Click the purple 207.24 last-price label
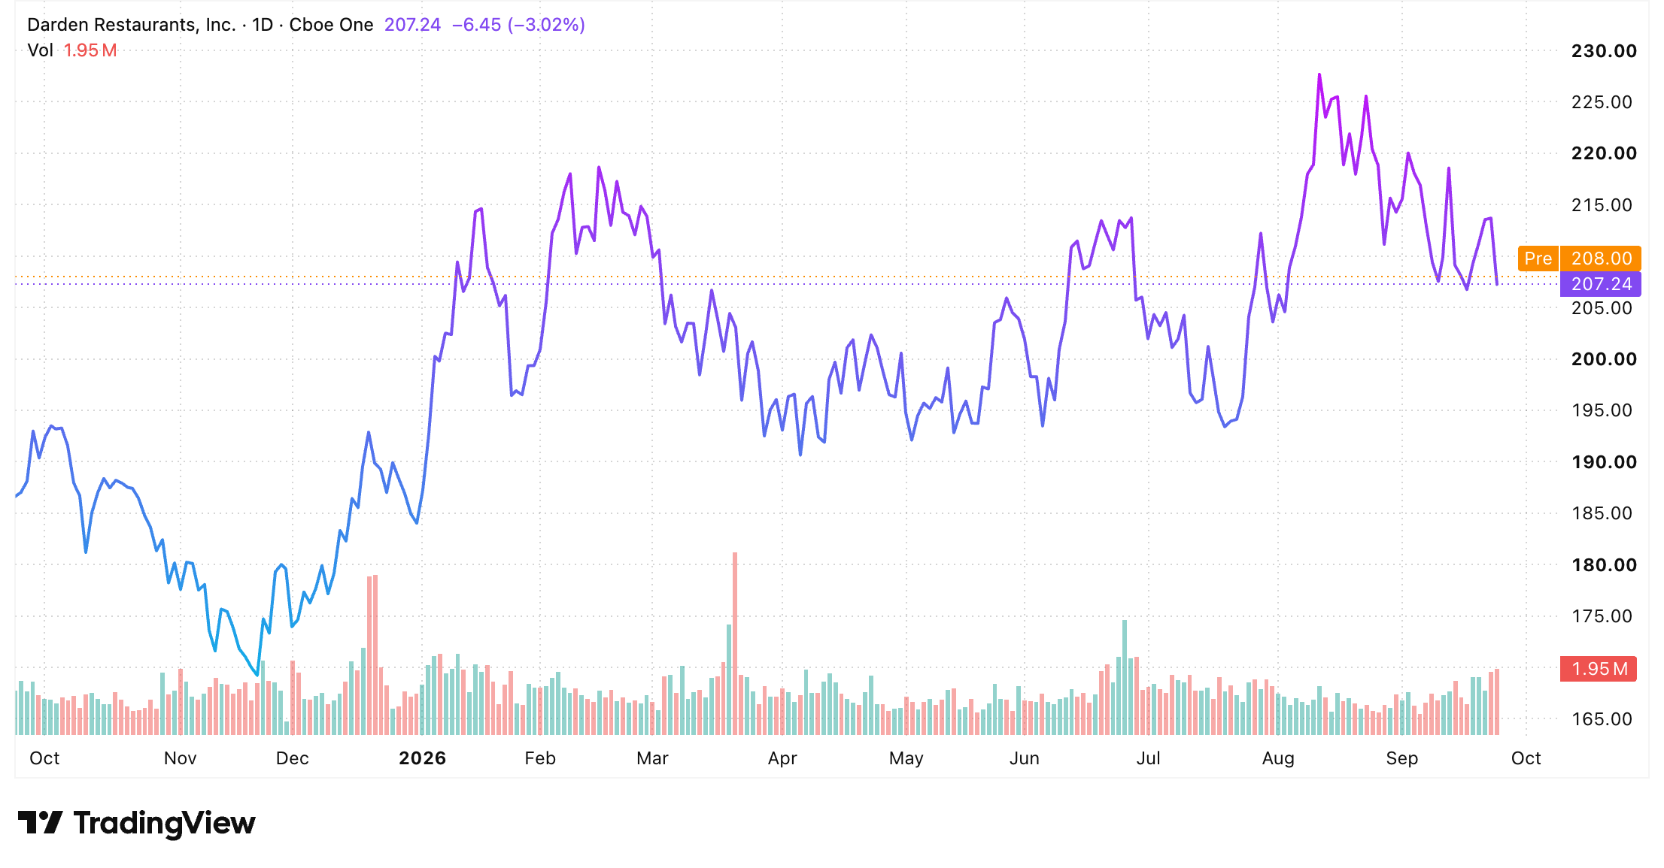1664x868 pixels. point(1601,284)
